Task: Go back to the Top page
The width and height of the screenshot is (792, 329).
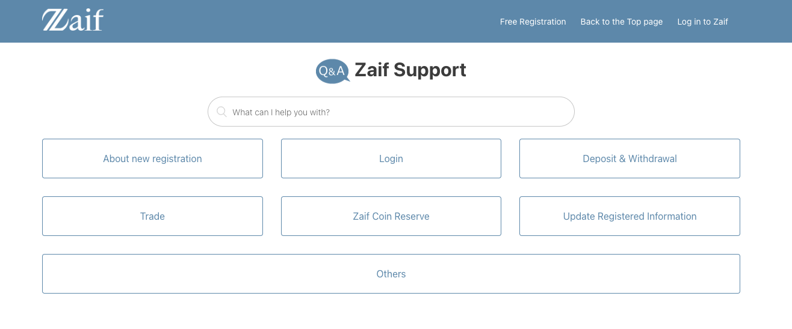Action: click(621, 22)
